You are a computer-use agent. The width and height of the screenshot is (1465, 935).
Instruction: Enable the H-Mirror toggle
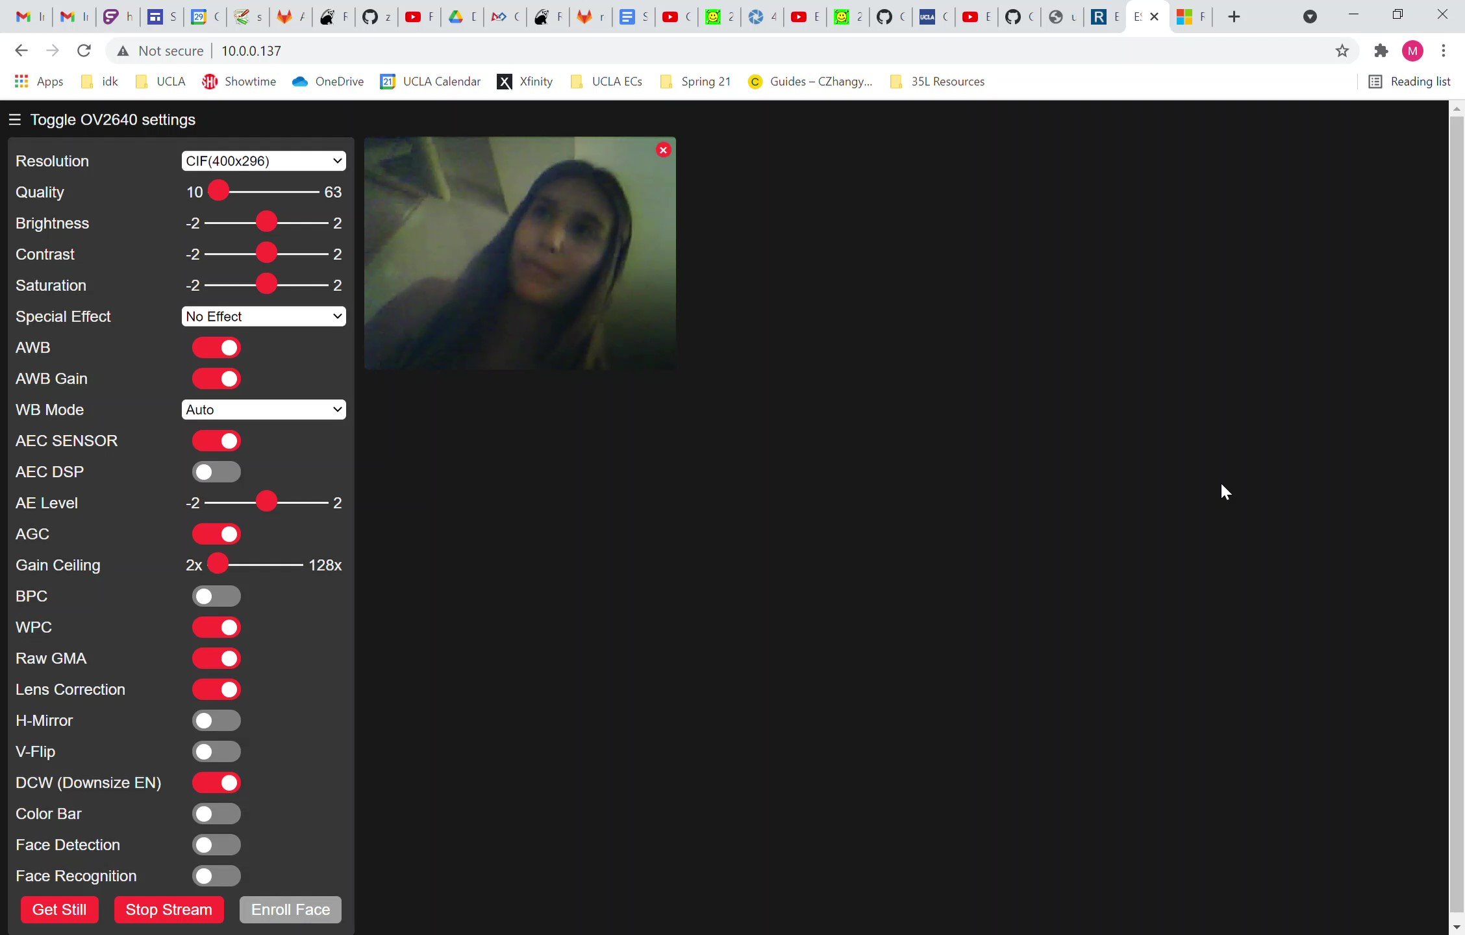[216, 720]
